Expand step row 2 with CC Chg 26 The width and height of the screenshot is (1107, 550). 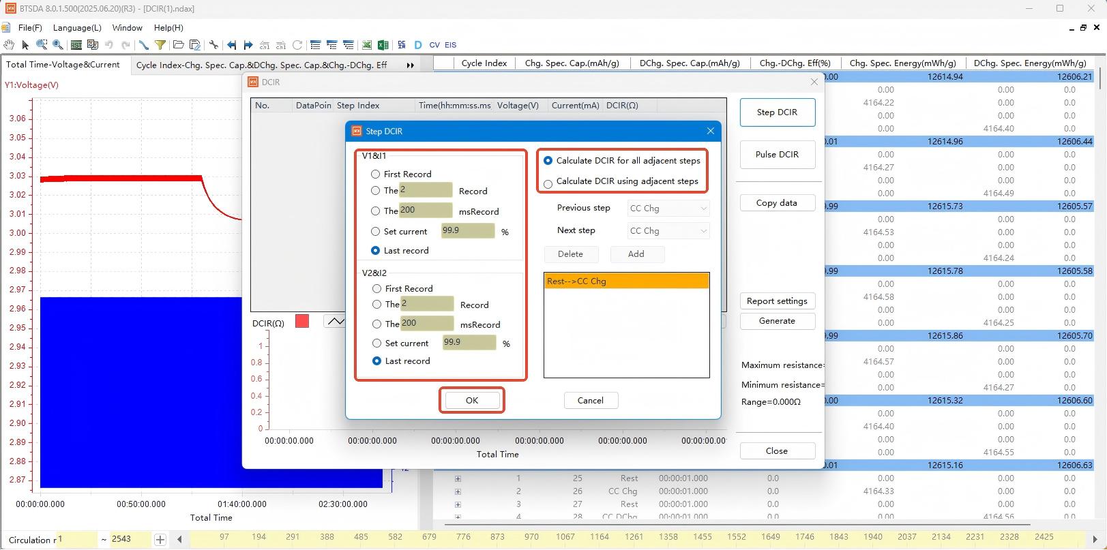coord(458,491)
